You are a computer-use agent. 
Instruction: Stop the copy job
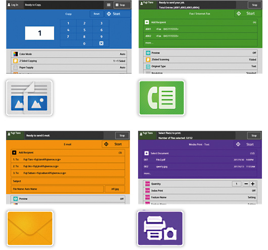pyautogui.click(x=122, y=5)
